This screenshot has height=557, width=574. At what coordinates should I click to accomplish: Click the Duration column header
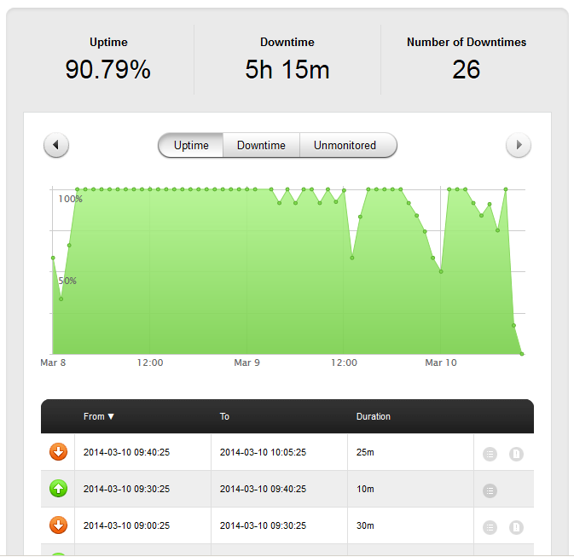(x=373, y=416)
